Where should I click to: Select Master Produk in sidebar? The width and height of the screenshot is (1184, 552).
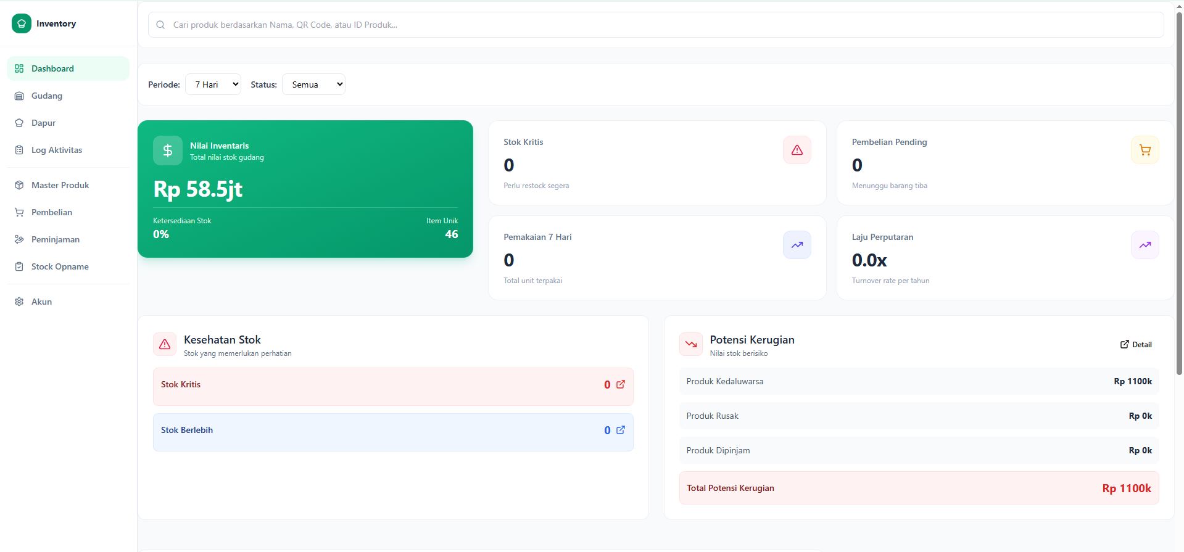(68, 185)
